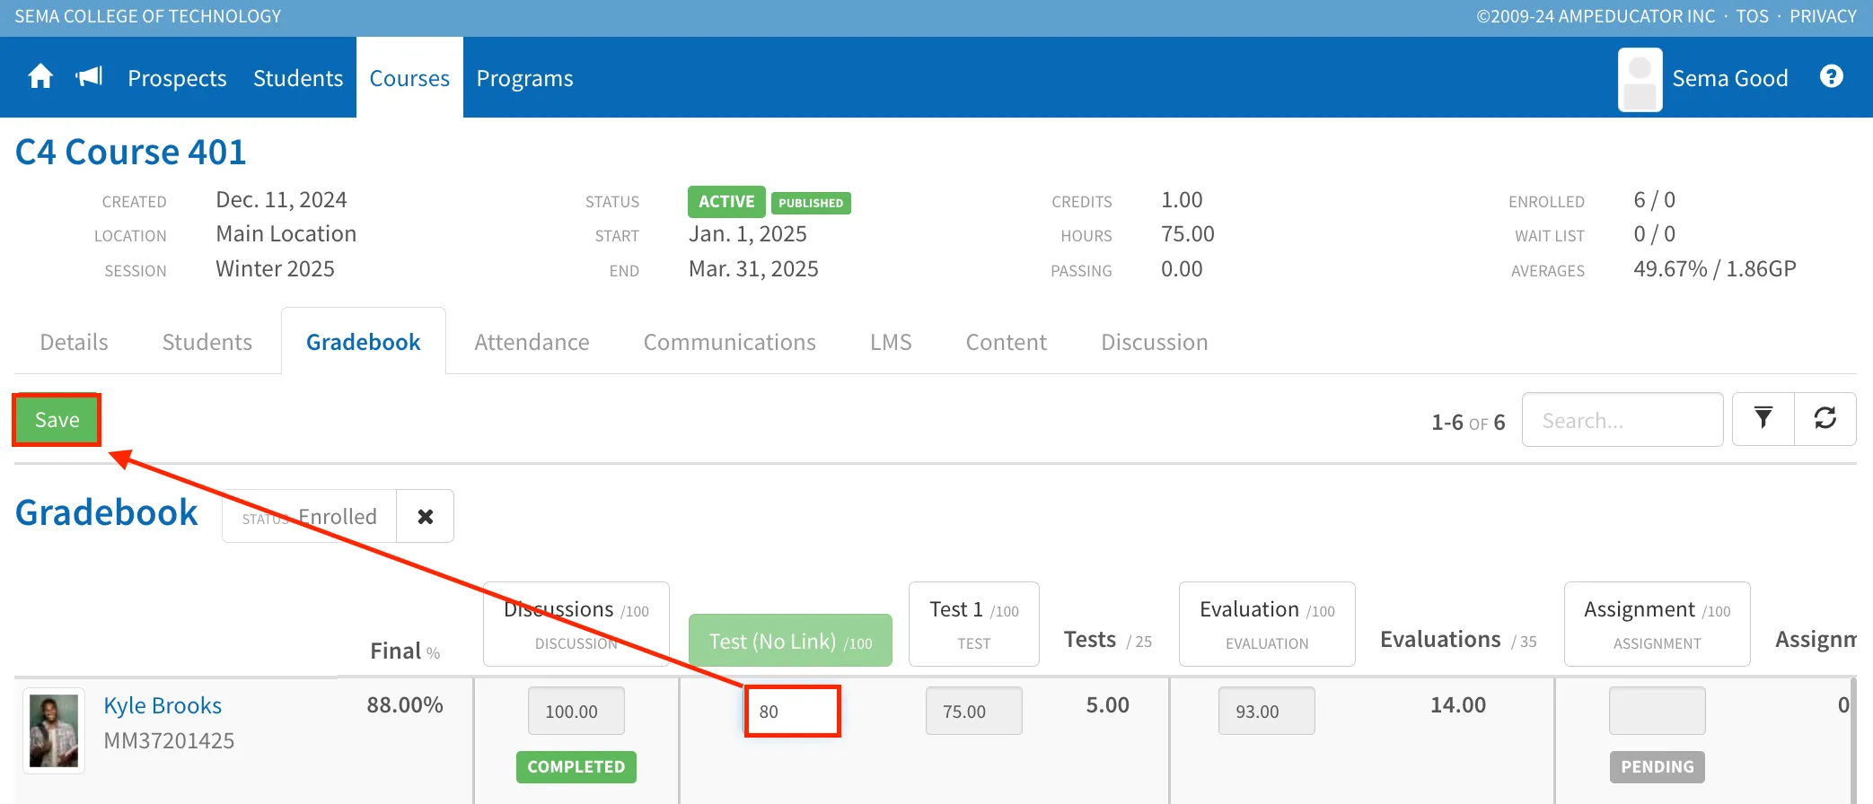Edit Kyle Brooks Test (No Link) grade

(x=792, y=711)
